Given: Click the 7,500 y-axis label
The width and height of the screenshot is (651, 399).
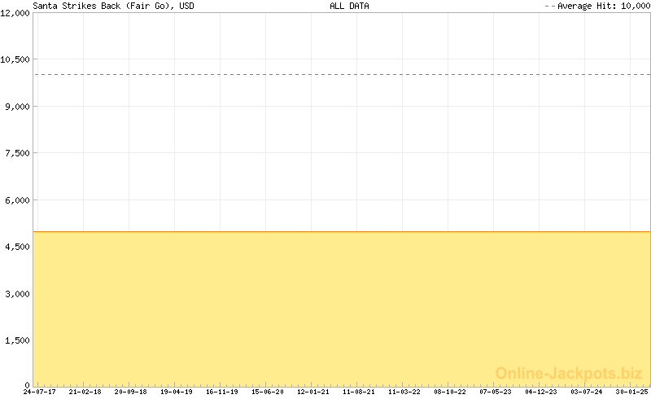Looking at the screenshot, I should pyautogui.click(x=18, y=153).
